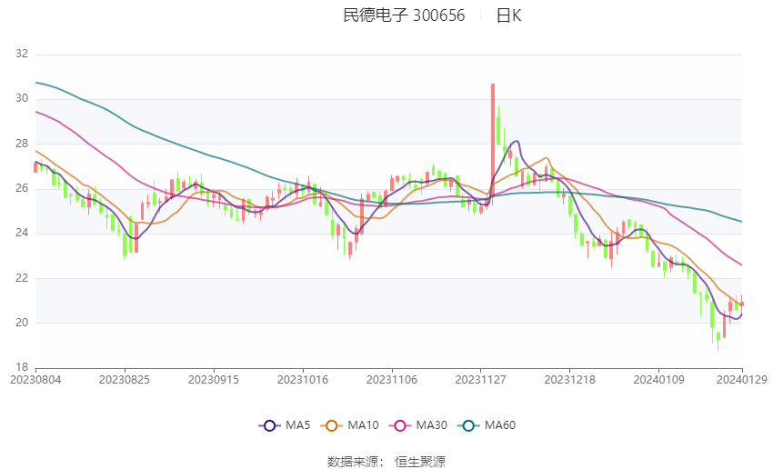This screenshot has height=469, width=773.
Task: Click the x-axis date label 20231106
Action: point(392,379)
